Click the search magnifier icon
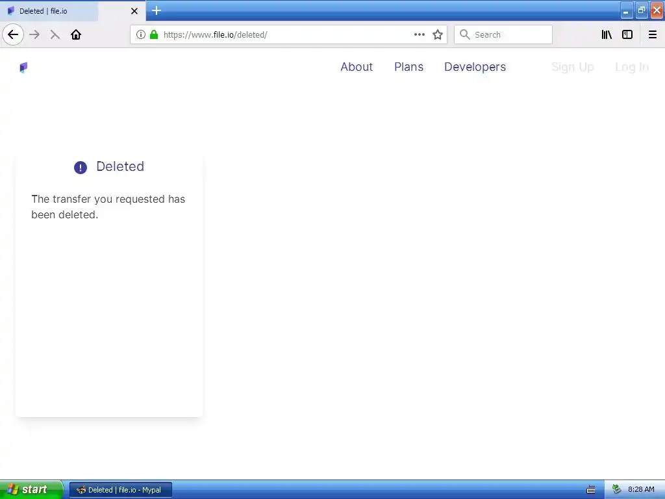The image size is (665, 499). tap(465, 34)
